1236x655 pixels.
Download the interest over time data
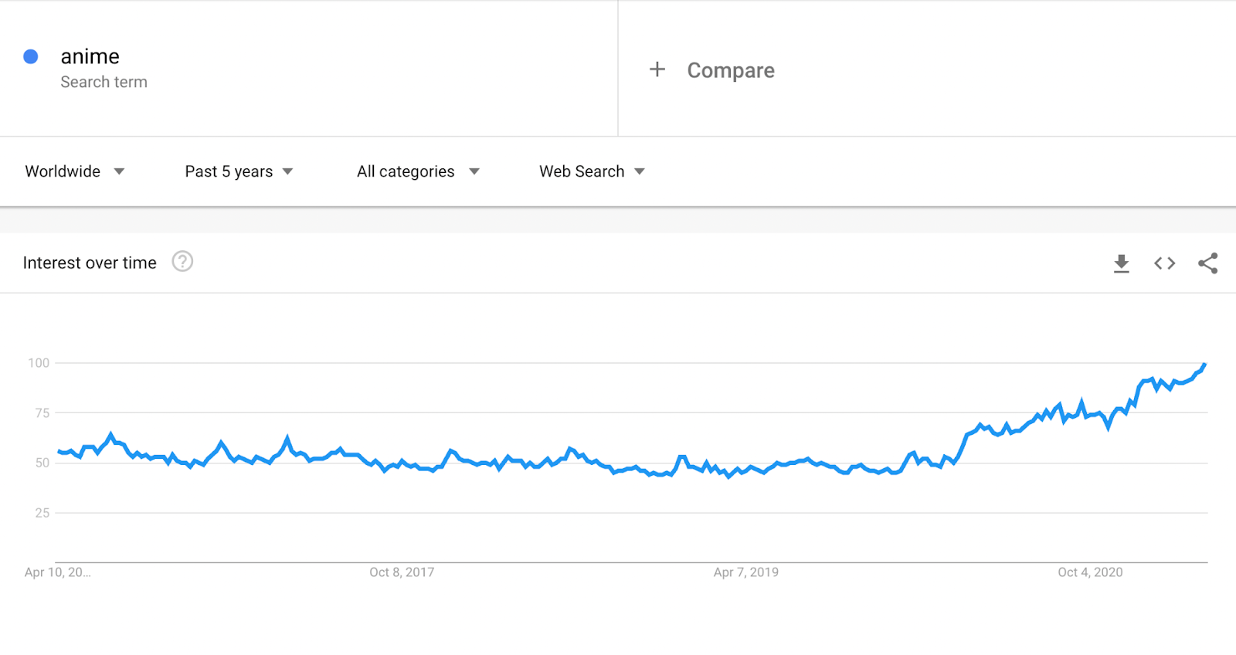click(x=1121, y=263)
